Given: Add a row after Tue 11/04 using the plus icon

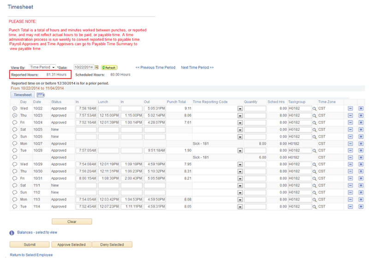Looking at the screenshot, I should (361, 207).
